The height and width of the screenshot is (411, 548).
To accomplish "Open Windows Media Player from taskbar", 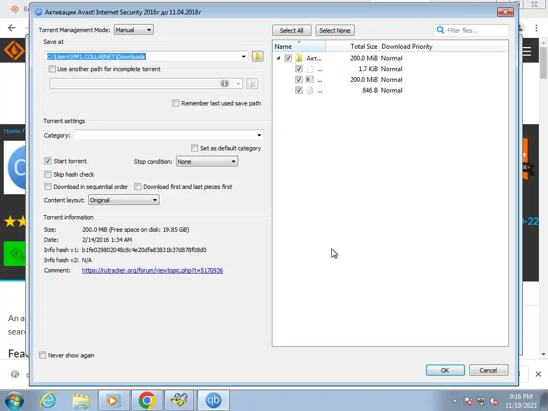I will [x=113, y=400].
